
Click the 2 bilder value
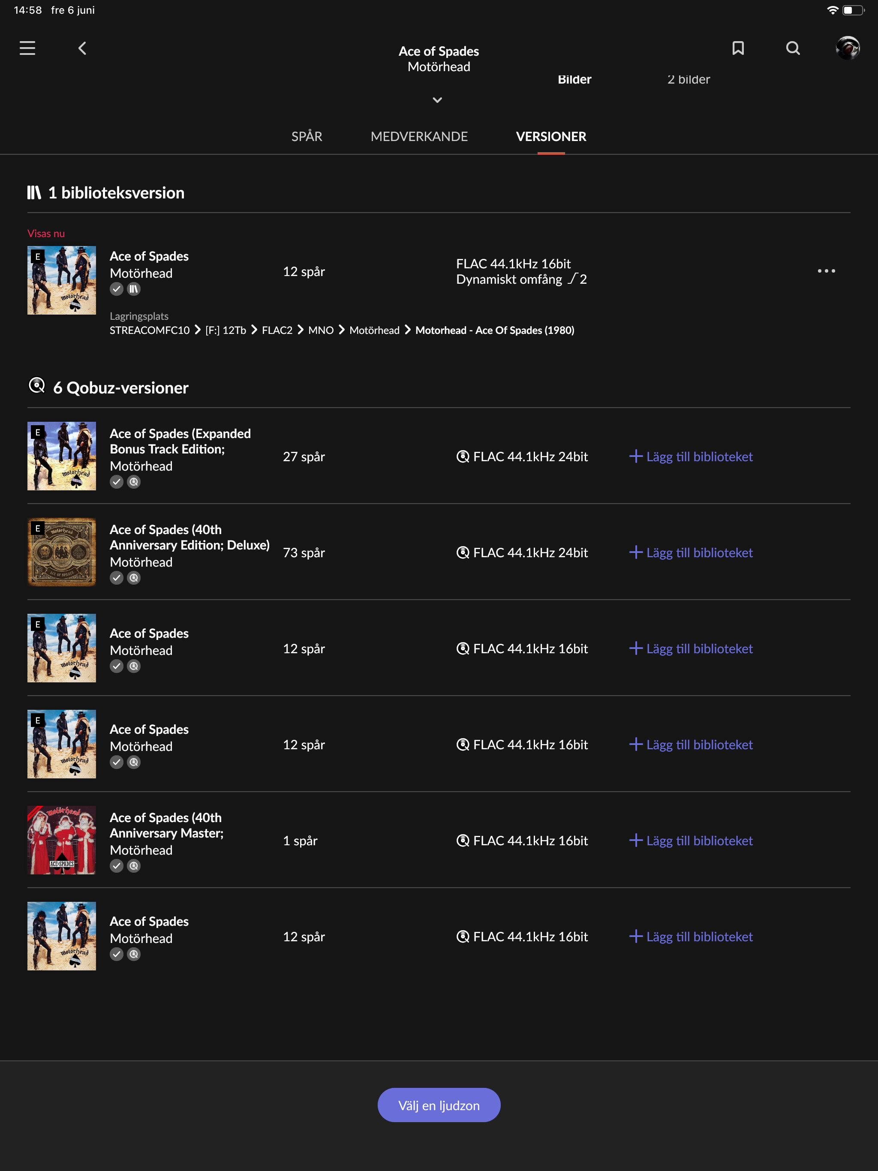pyautogui.click(x=689, y=79)
